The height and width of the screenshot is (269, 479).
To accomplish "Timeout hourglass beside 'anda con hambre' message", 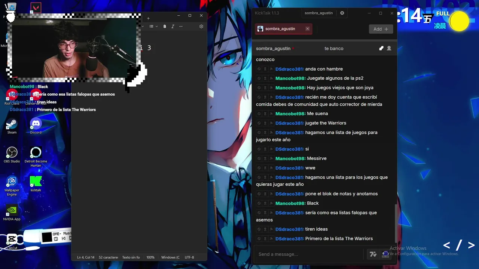I will point(265,69).
